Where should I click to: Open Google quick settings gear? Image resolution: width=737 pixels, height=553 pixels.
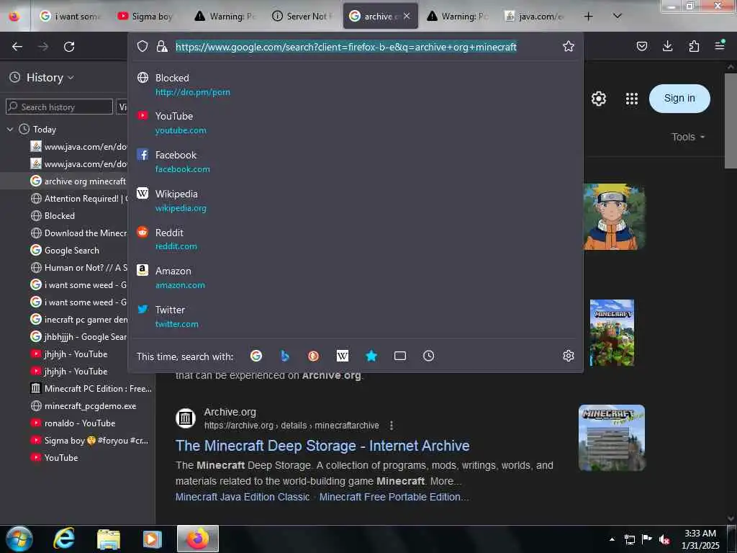[x=598, y=99]
